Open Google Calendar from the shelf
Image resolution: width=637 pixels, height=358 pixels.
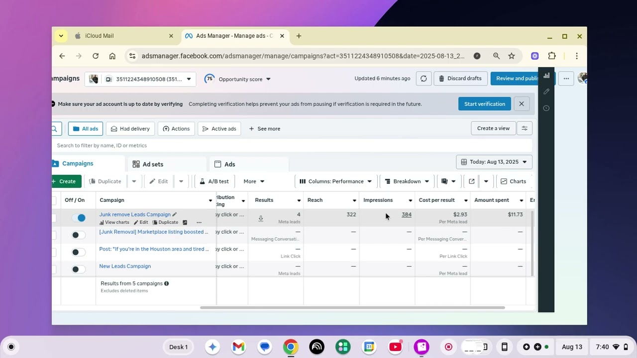point(369,347)
